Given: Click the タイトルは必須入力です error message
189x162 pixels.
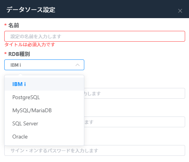Looking at the screenshot, I should pos(30,45).
